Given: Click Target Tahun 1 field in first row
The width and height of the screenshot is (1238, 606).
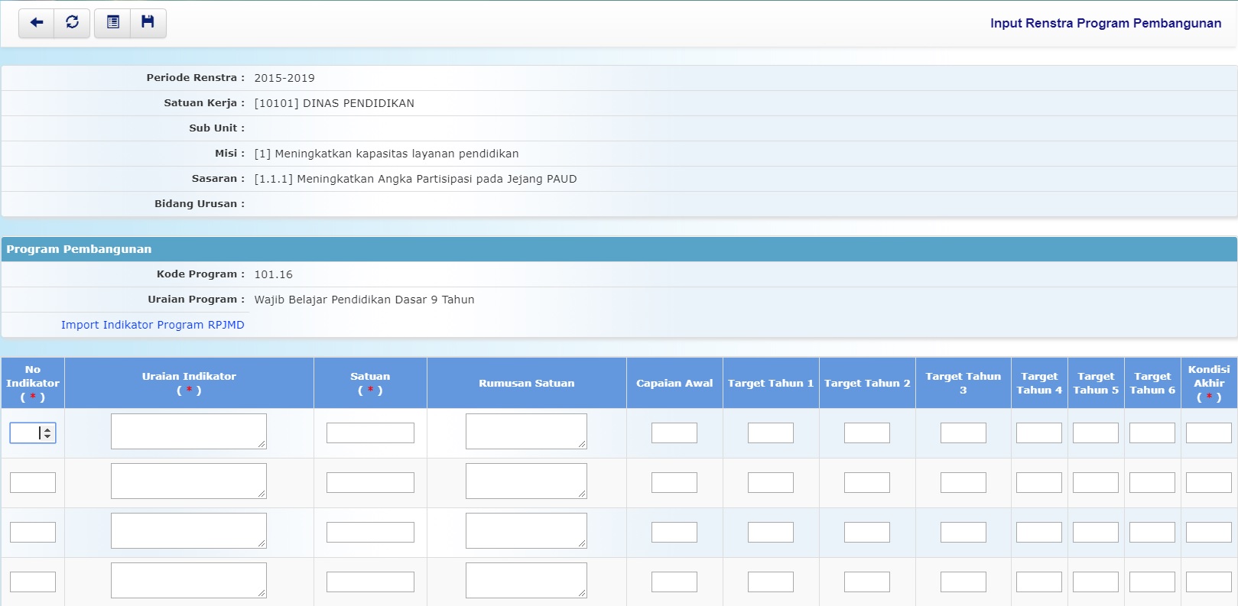Looking at the screenshot, I should coord(771,433).
